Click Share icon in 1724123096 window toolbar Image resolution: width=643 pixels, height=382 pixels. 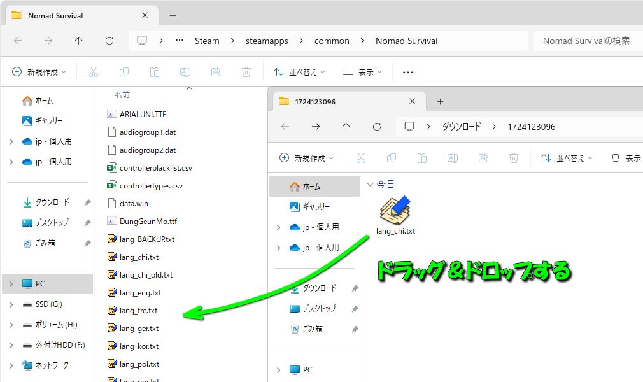[483, 158]
